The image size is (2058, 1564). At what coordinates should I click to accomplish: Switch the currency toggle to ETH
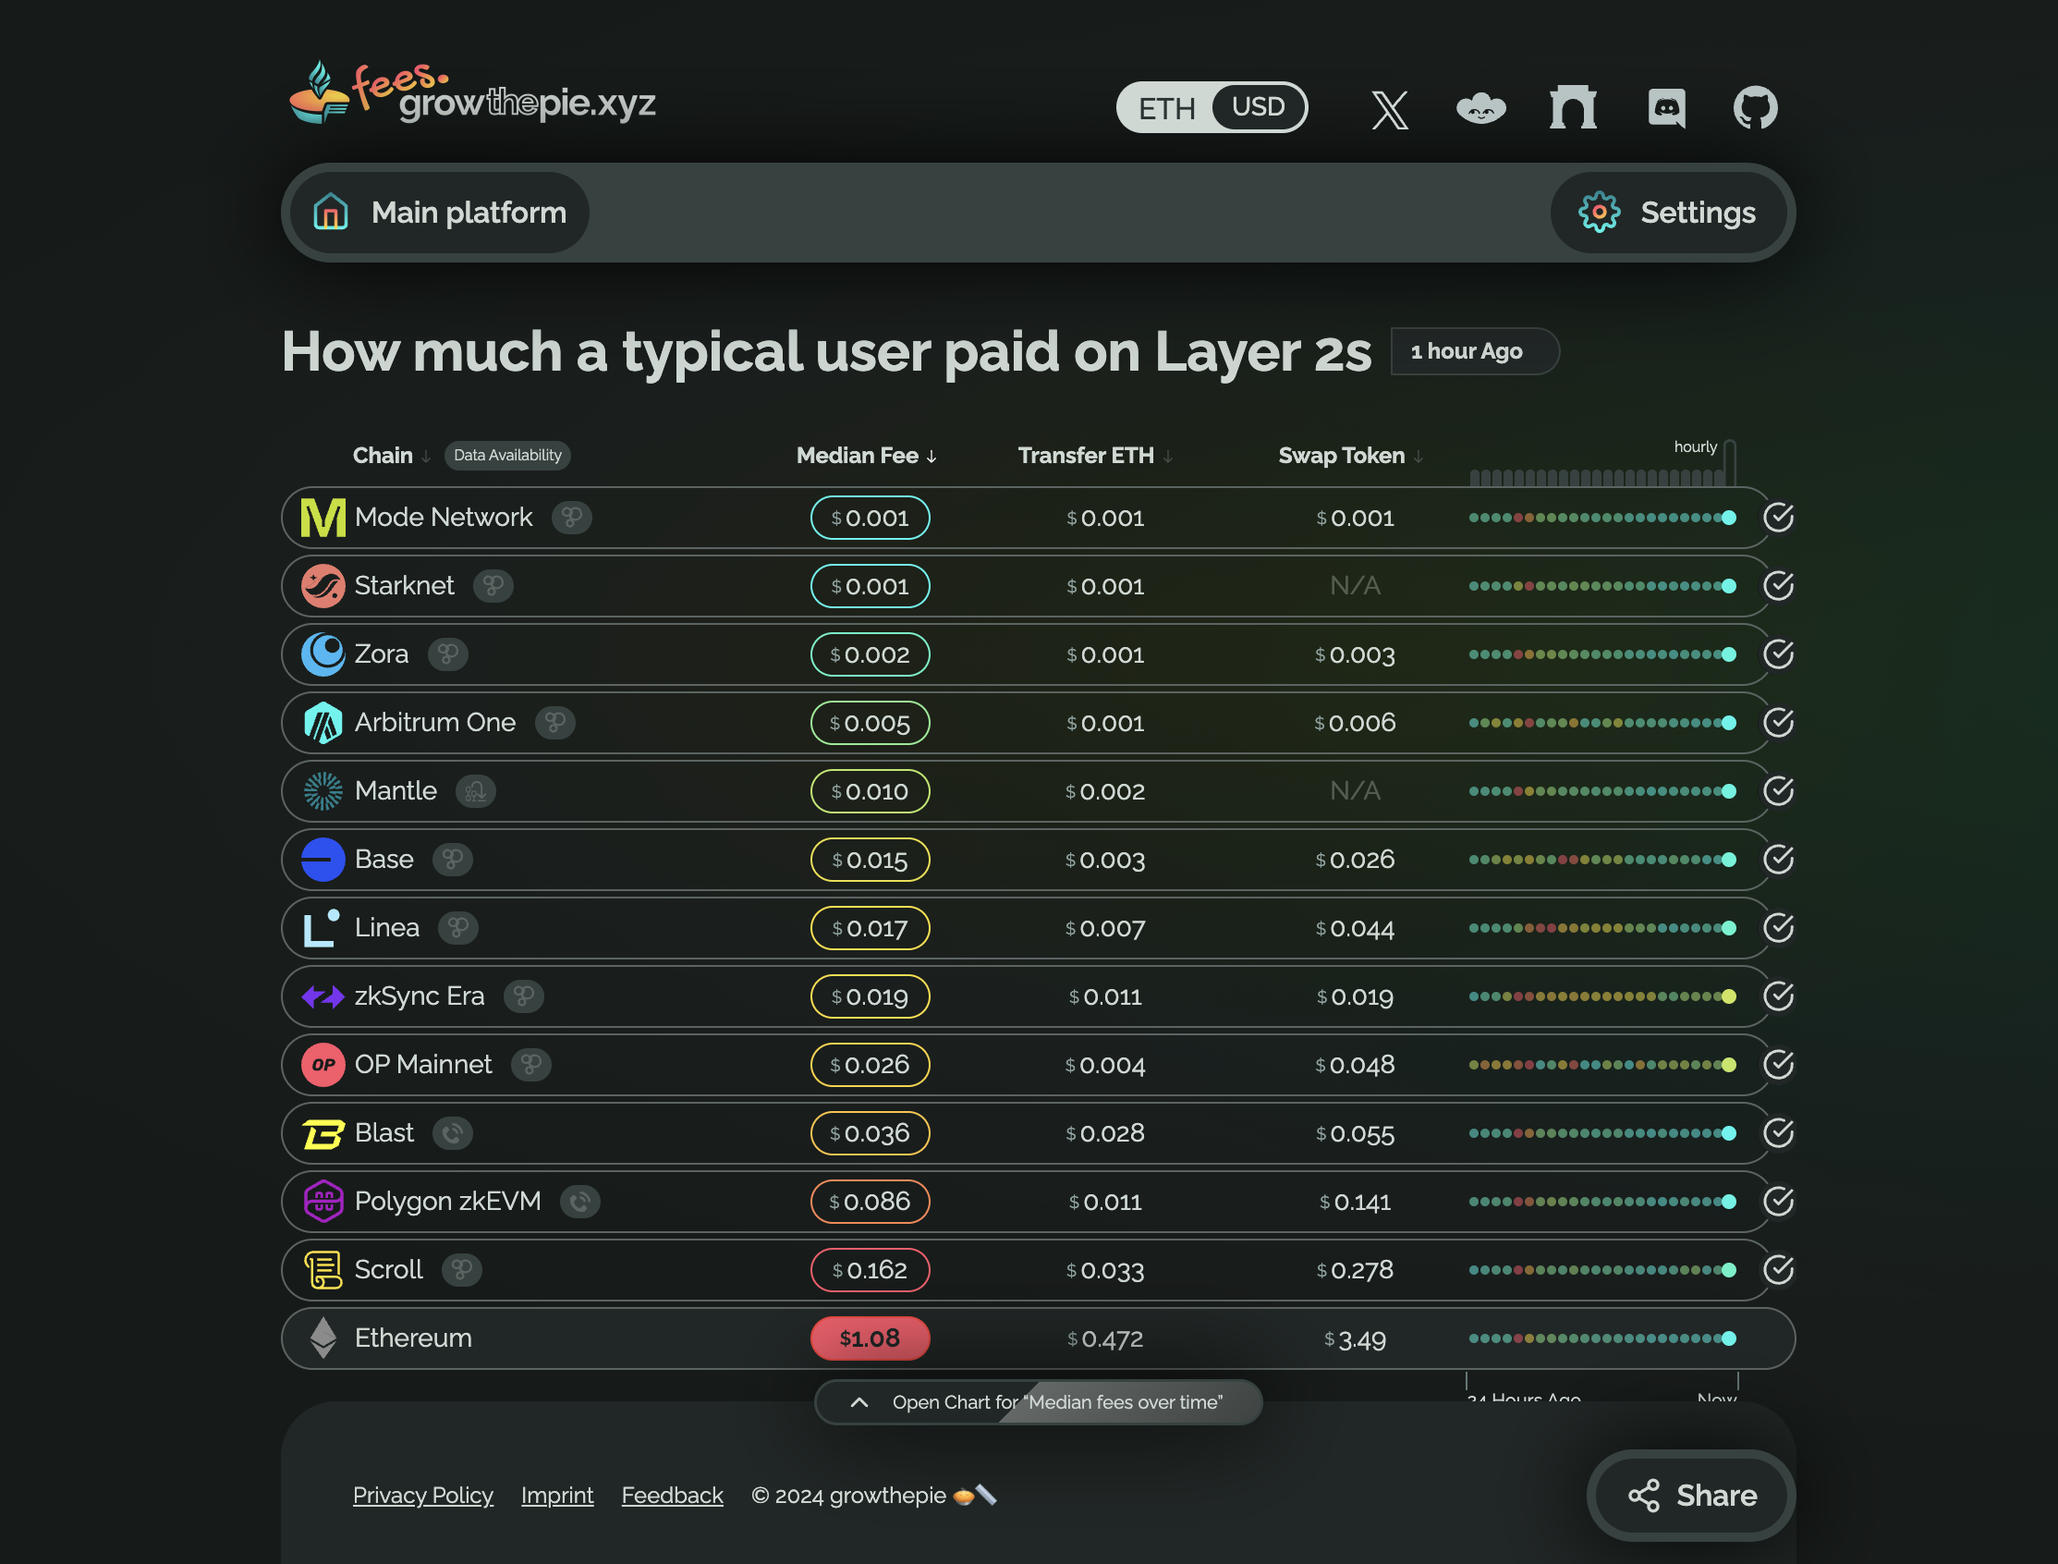point(1166,108)
